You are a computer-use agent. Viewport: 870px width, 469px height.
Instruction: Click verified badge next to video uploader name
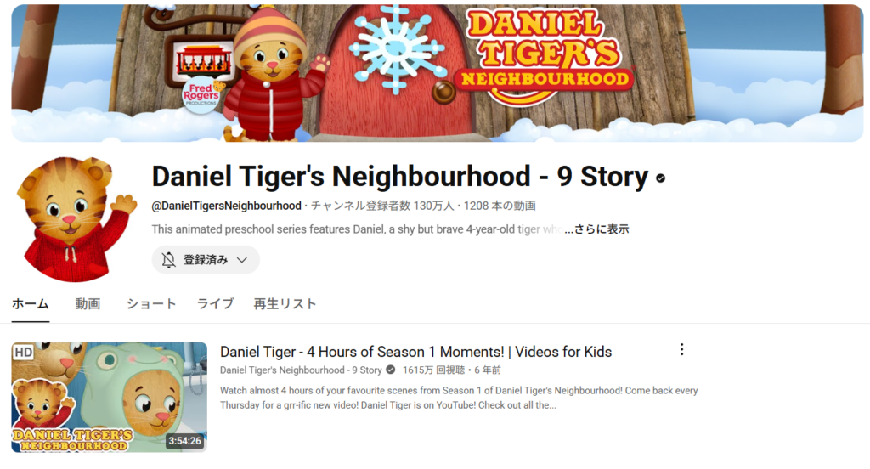pyautogui.click(x=391, y=370)
